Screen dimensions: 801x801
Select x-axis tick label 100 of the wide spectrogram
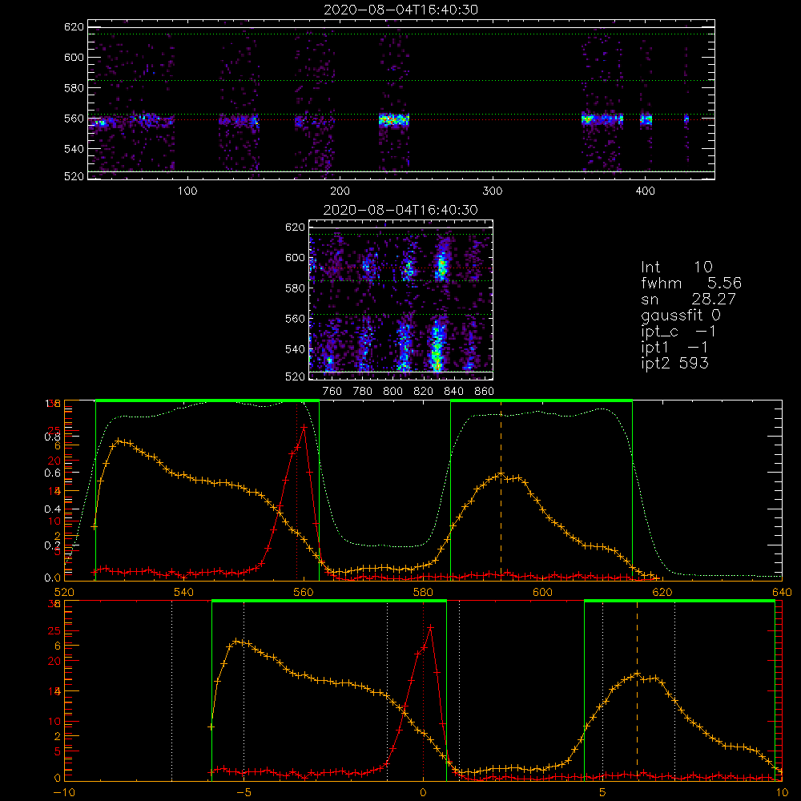click(187, 191)
